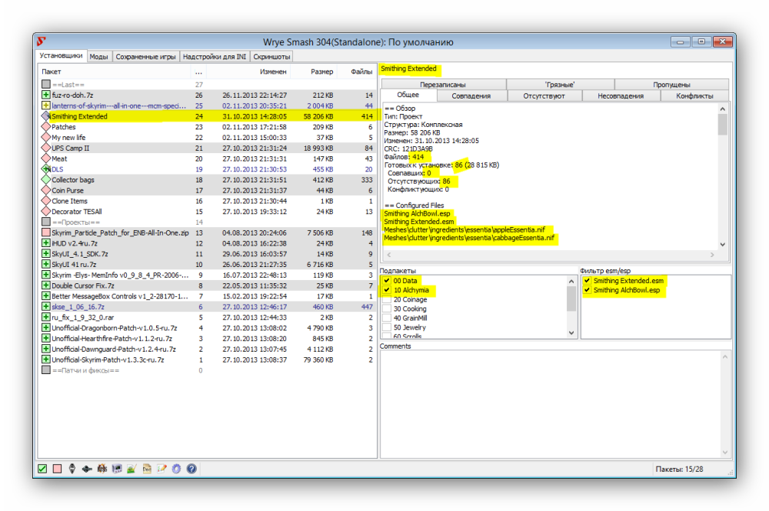Click the green diamond icon of DLS
The width and height of the screenshot is (769, 511).
tap(45, 169)
